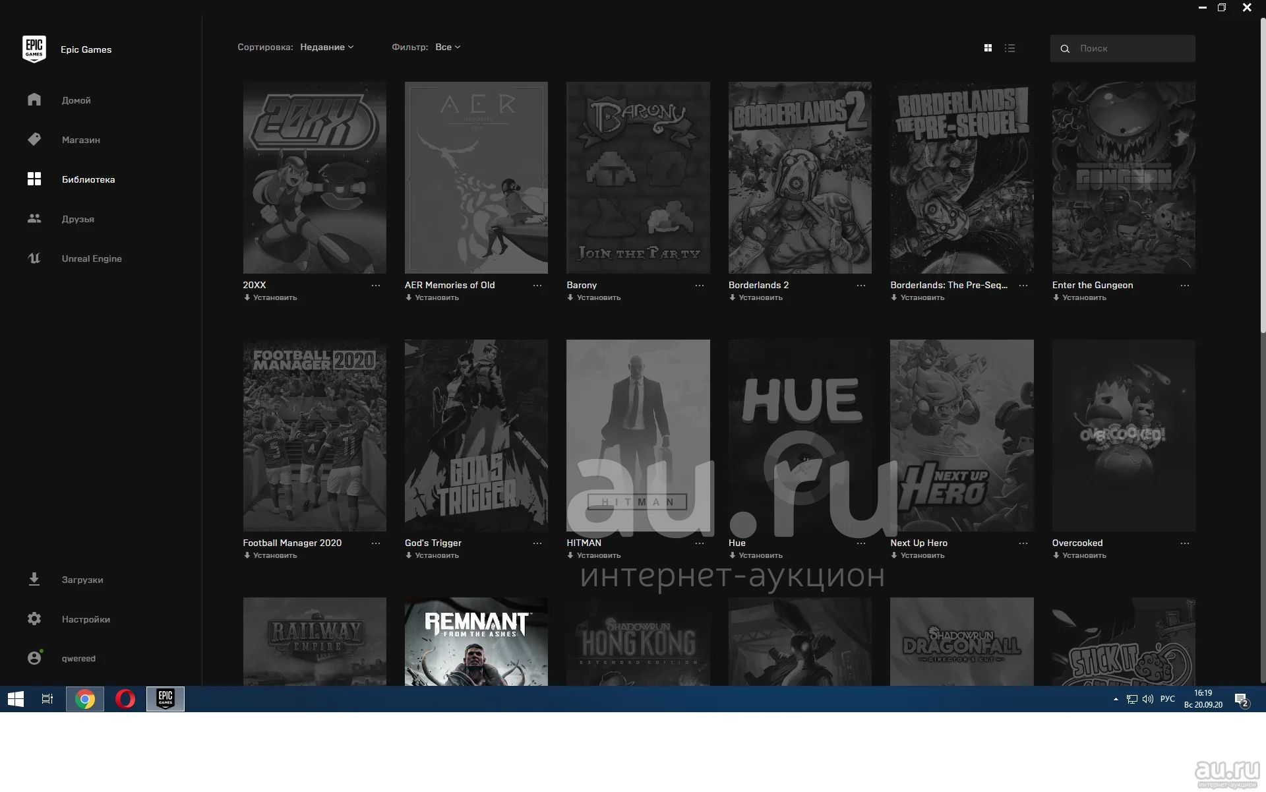1266x792 pixels.
Task: Click the Epic Games logo icon
Action: point(34,49)
